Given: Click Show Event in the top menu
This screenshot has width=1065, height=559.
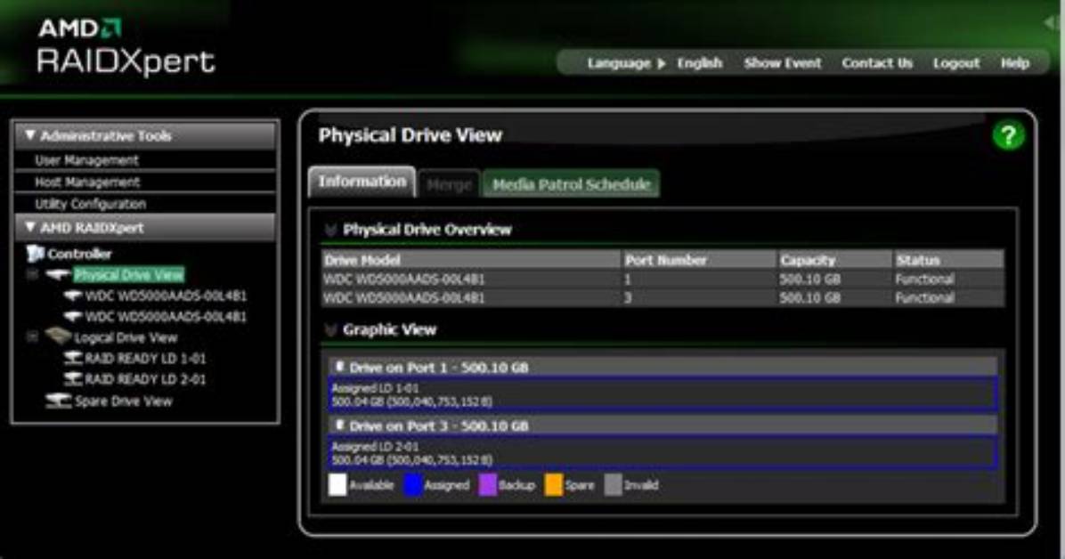Looking at the screenshot, I should tap(783, 63).
